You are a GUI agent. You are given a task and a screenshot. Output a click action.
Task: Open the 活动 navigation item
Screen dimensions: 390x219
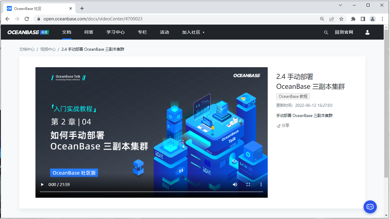point(164,32)
